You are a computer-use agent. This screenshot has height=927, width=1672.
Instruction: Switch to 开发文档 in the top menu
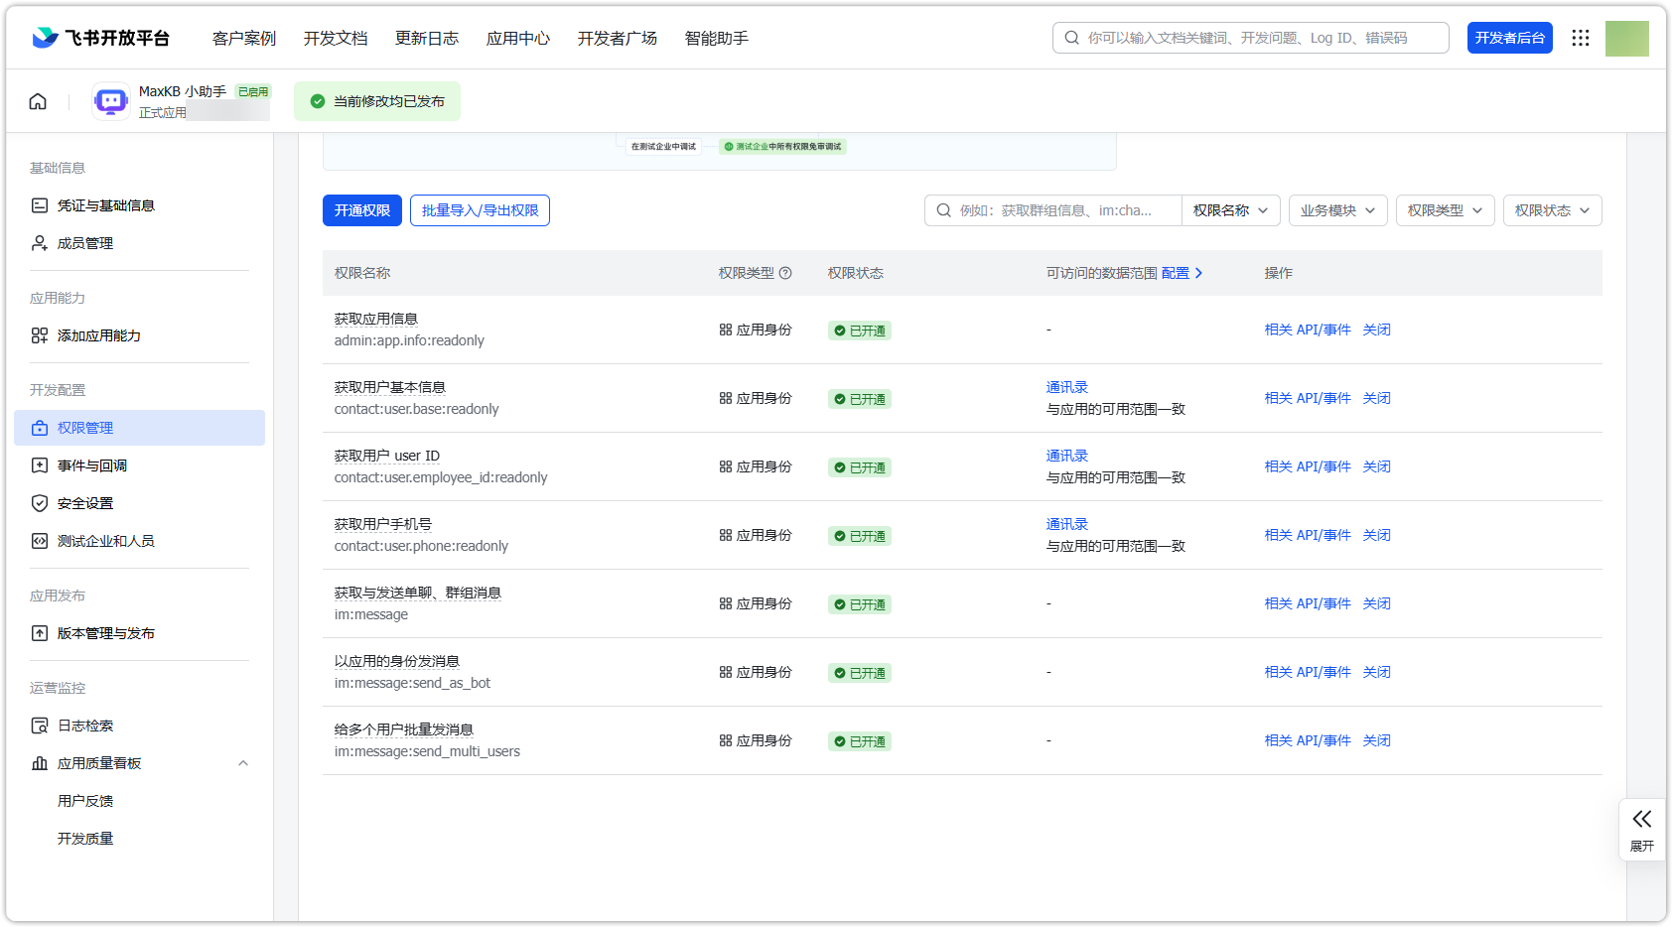(335, 38)
